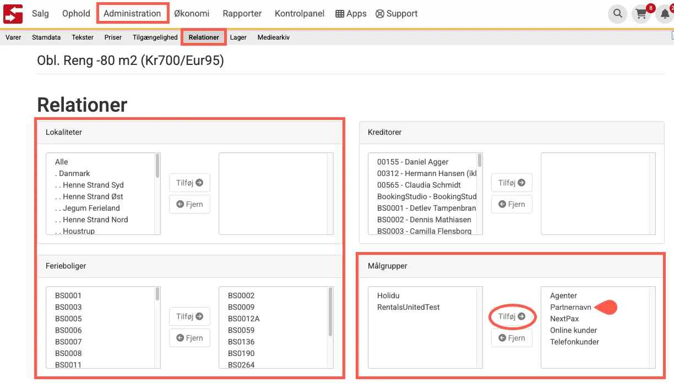Select Holidu in the Målgrupper list
This screenshot has width=674, height=383.
pos(388,296)
